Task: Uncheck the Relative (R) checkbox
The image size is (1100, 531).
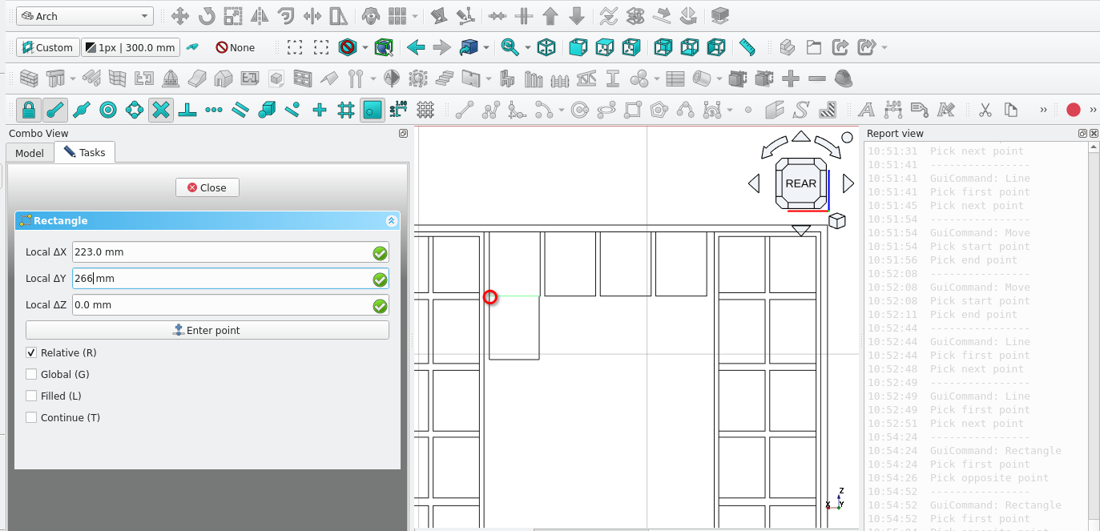Action: [31, 352]
